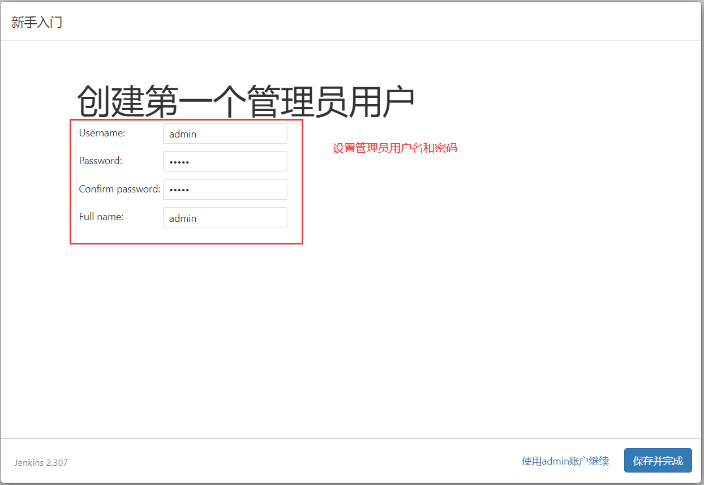Image resolution: width=704 pixels, height=485 pixels.
Task: Focus the Password input field
Action: pyautogui.click(x=225, y=162)
